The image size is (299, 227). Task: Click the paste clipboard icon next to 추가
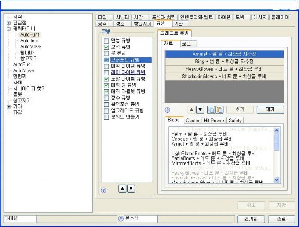219,110
